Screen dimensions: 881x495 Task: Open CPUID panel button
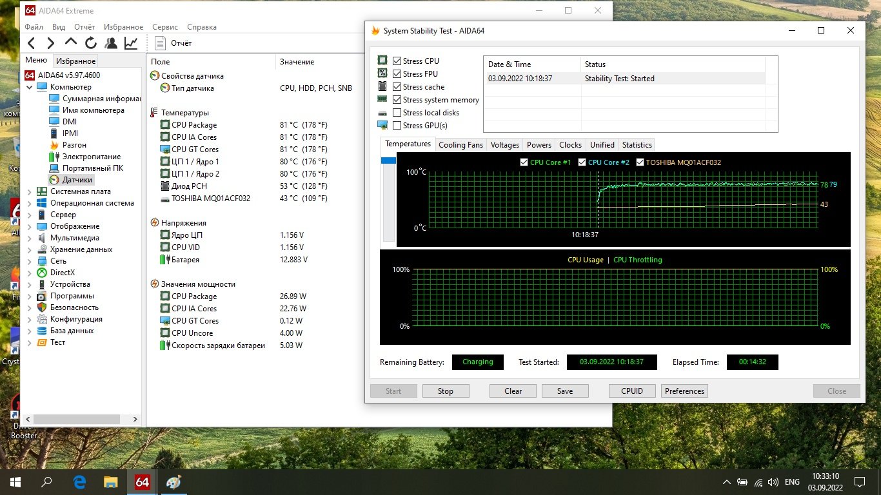point(633,391)
